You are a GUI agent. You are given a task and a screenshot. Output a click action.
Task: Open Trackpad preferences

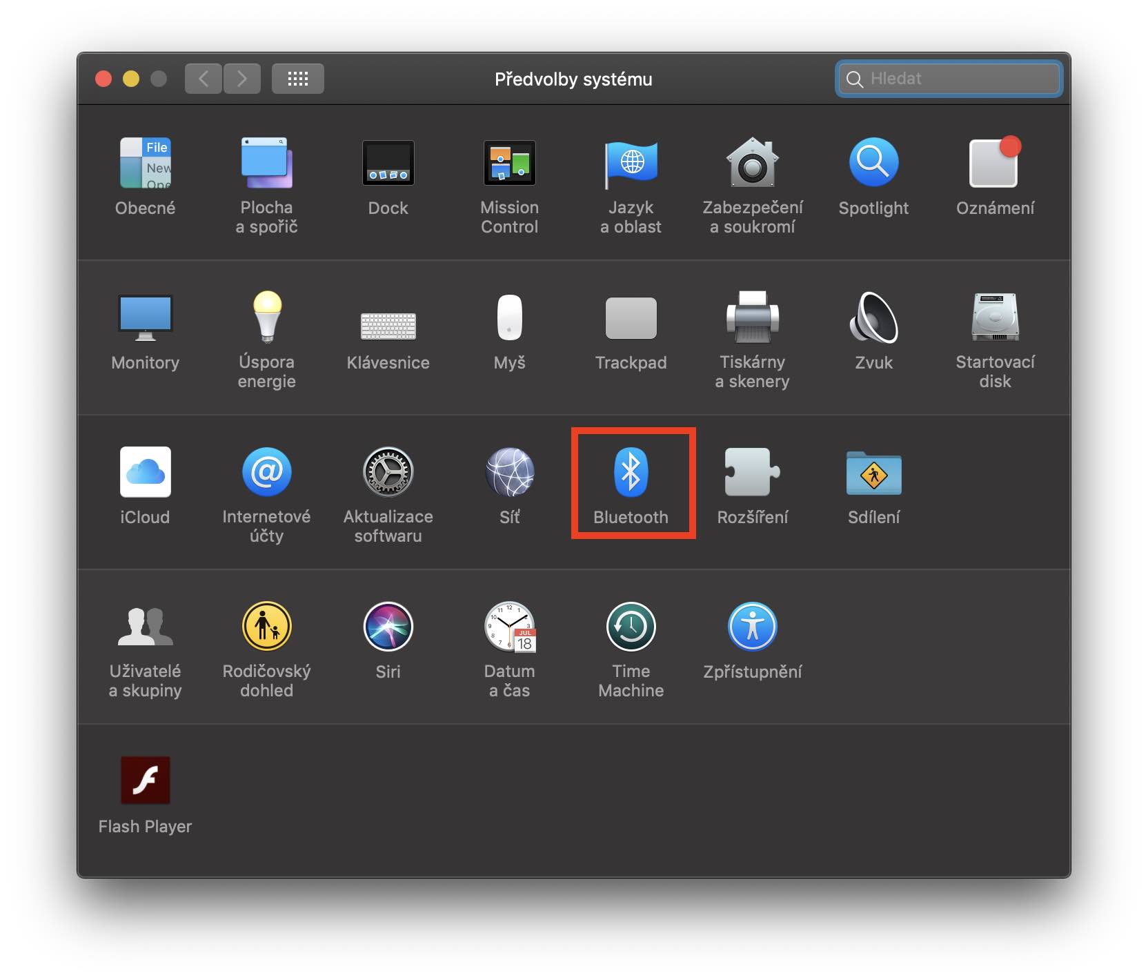631,329
